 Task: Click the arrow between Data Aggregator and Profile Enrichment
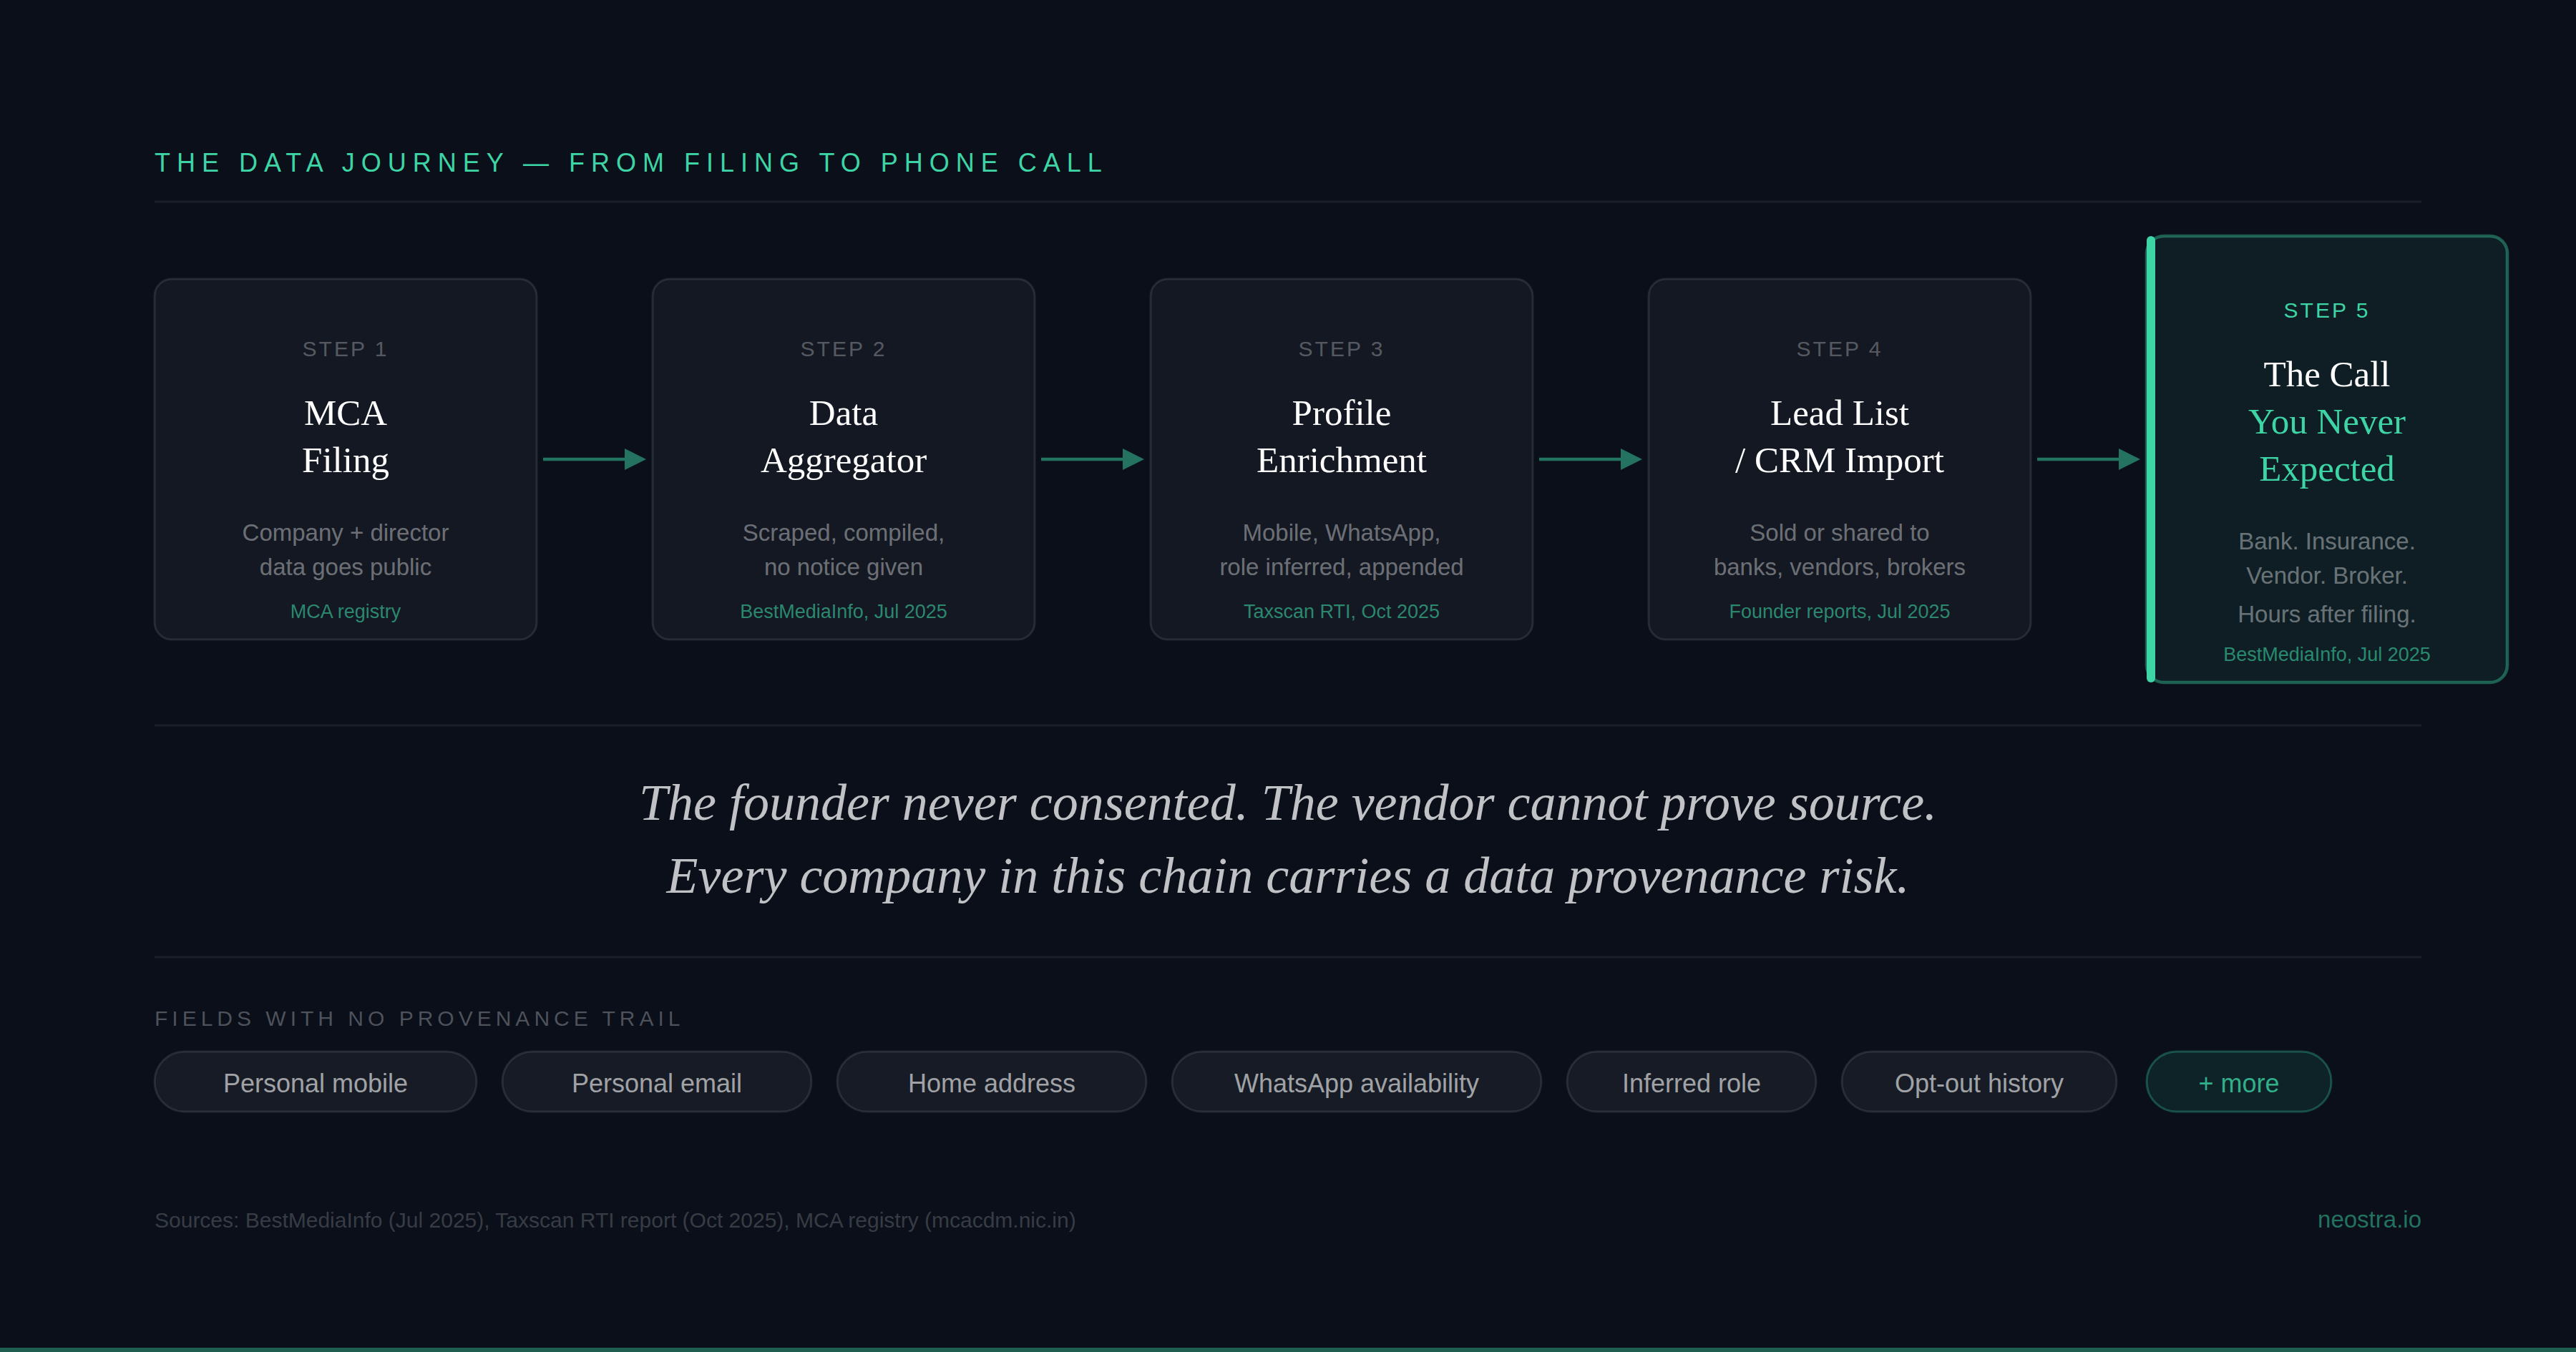(1092, 459)
